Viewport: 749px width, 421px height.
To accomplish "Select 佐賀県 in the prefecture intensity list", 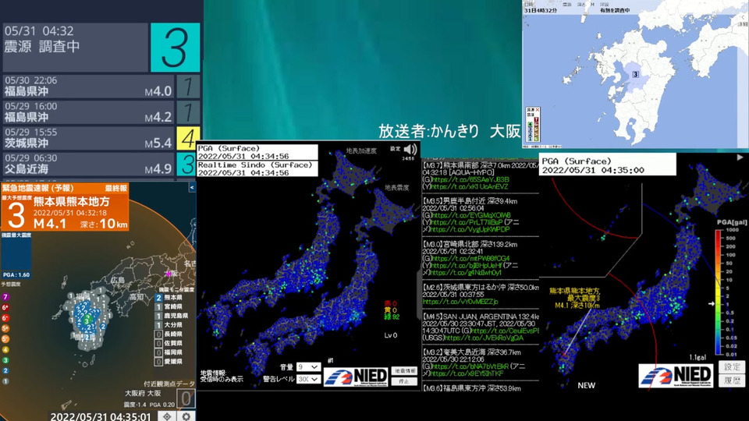I will [169, 343].
